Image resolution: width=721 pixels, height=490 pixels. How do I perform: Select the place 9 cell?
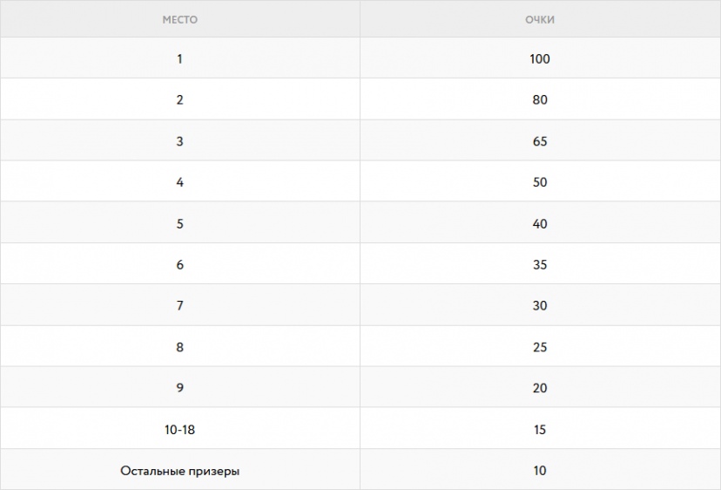click(179, 387)
